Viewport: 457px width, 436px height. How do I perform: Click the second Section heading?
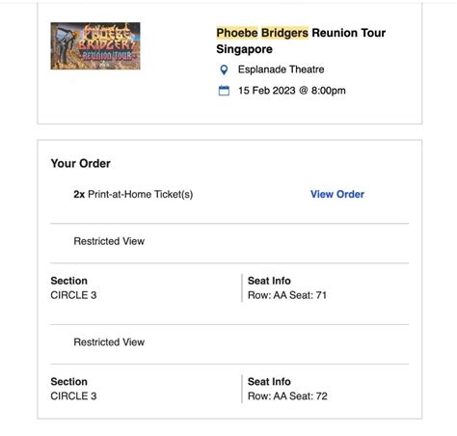[x=69, y=382]
